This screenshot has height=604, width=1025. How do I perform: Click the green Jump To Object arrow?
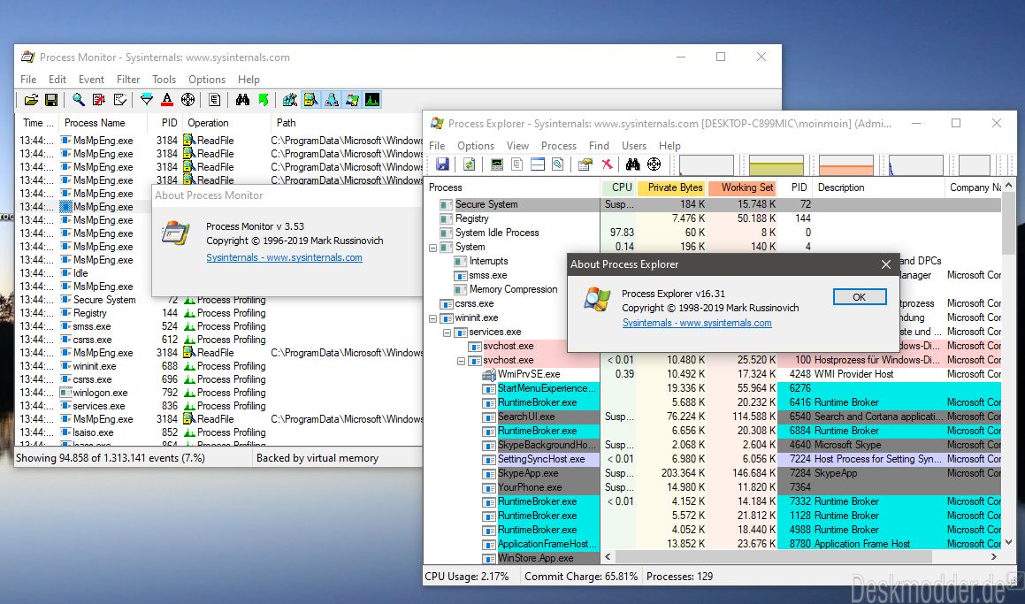pyautogui.click(x=263, y=100)
